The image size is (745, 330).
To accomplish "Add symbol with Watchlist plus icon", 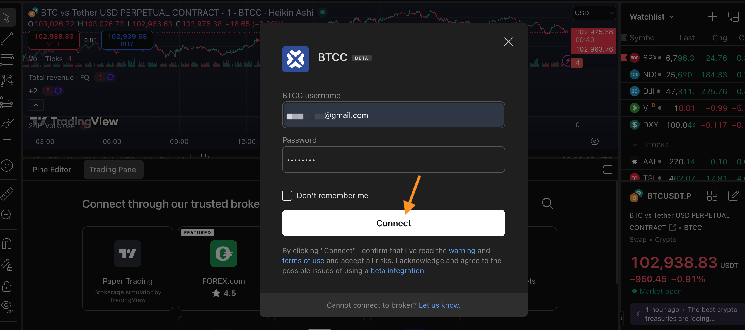I will point(712,17).
